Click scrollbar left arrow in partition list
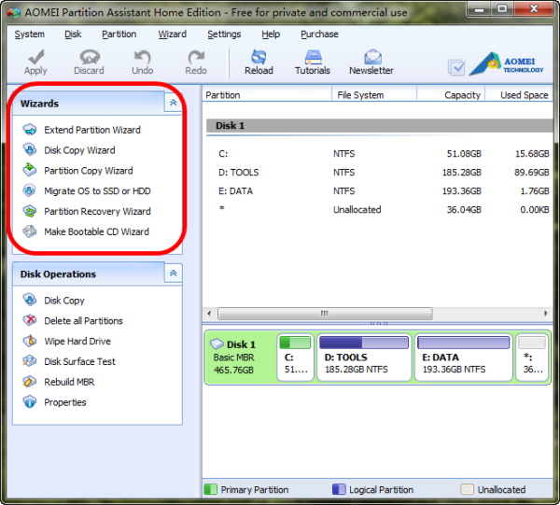Viewport: 560px width, 505px height. 209,314
